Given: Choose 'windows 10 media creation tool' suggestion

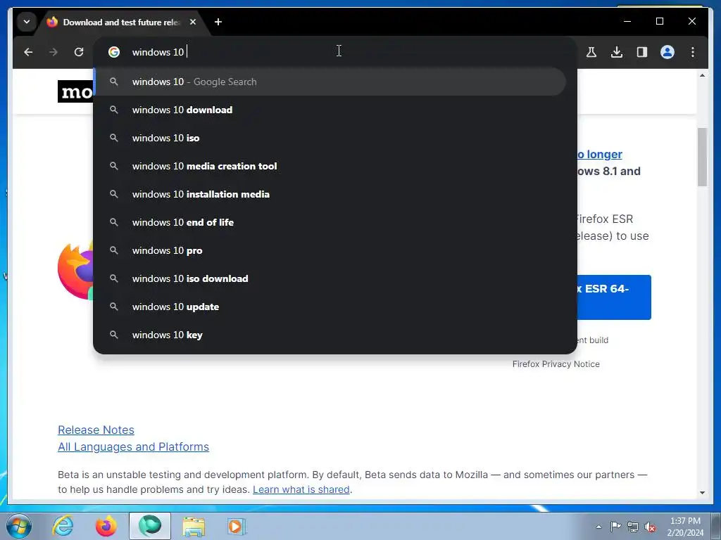Looking at the screenshot, I should tap(330, 166).
